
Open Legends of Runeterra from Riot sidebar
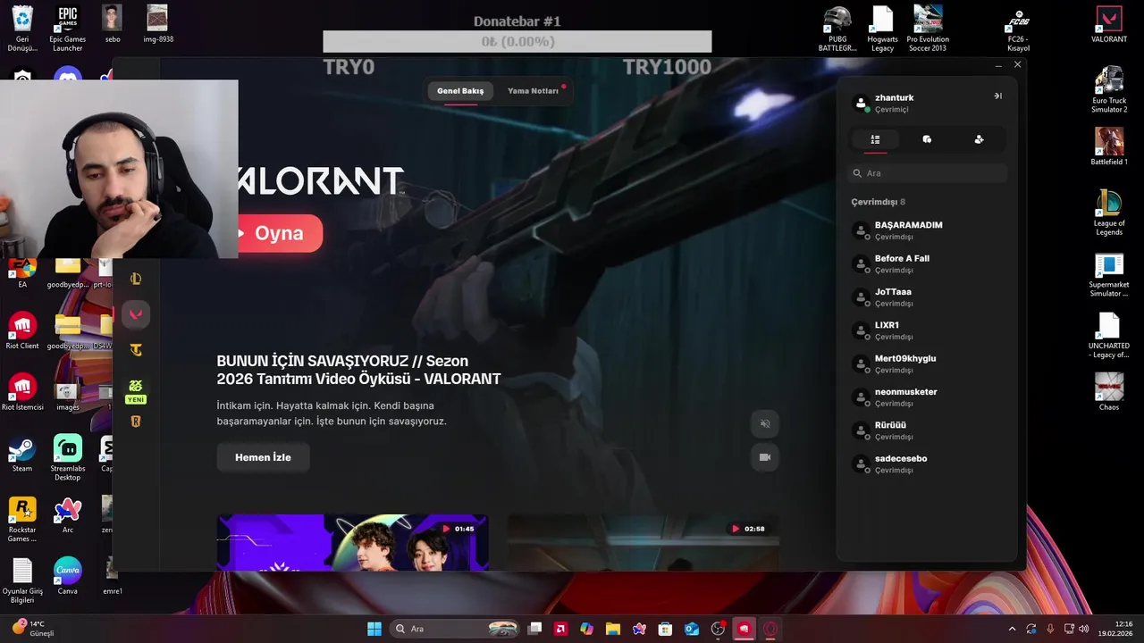(x=136, y=422)
